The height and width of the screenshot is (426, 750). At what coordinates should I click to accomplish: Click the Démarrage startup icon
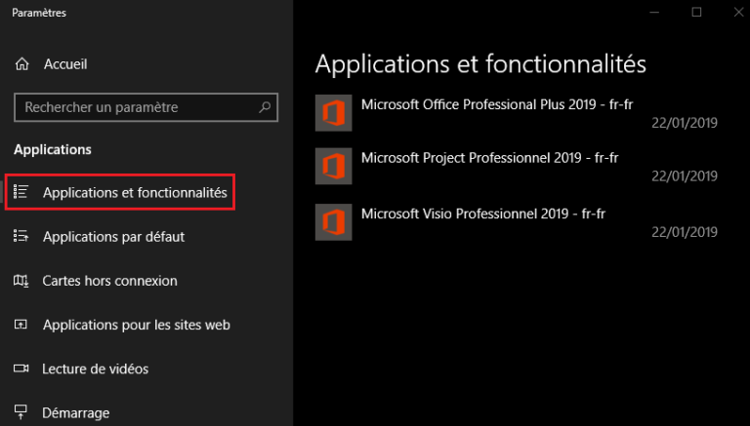[x=21, y=412]
